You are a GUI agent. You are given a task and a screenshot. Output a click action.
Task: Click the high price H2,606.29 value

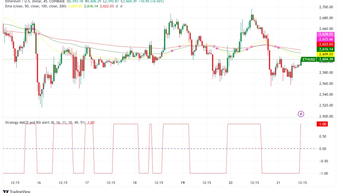click(x=93, y=1)
